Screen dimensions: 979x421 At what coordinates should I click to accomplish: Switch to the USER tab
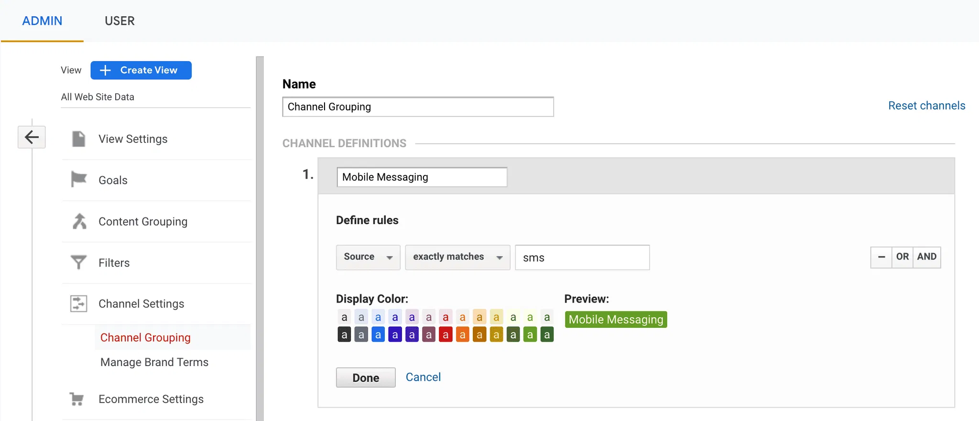(120, 21)
